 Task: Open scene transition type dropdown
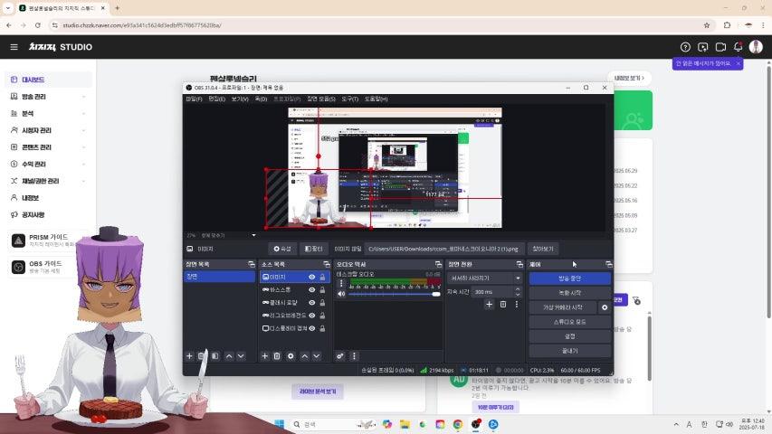click(484, 278)
